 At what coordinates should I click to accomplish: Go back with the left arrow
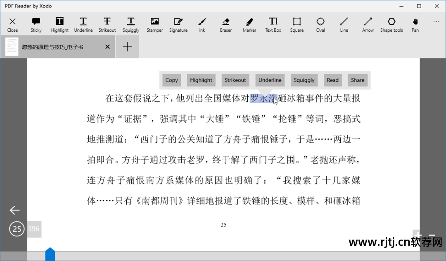click(14, 210)
